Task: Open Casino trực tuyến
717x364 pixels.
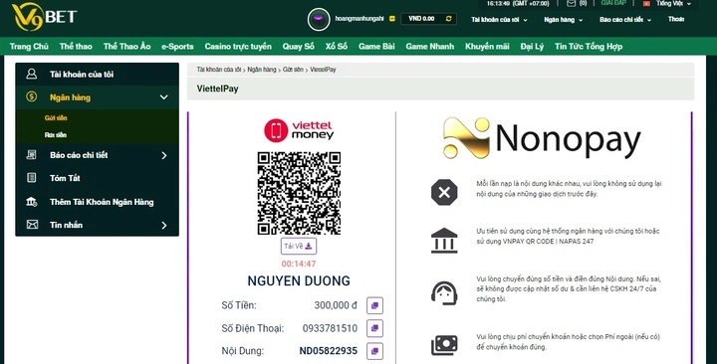Action: point(238,46)
